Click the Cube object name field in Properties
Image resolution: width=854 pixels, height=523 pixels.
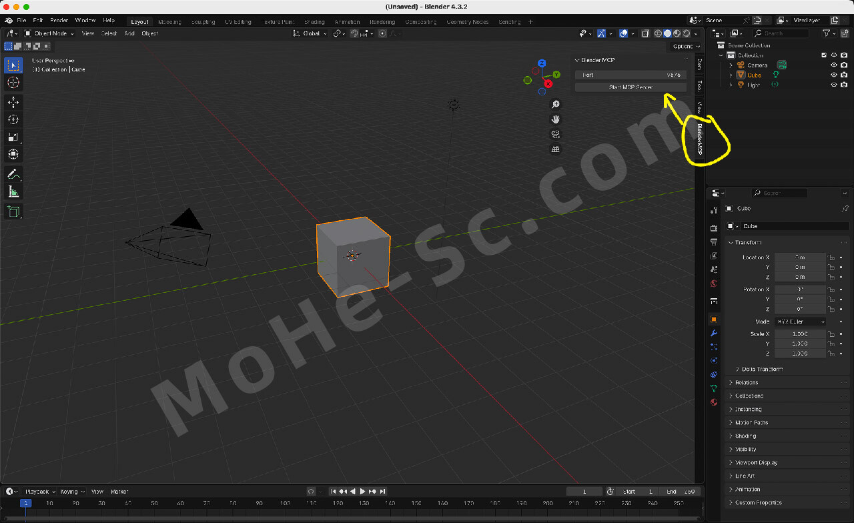pos(794,226)
